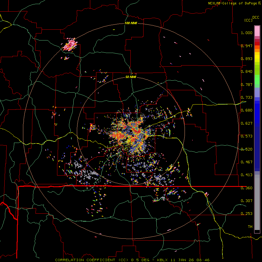
Task: Select the 0.520 legend value
Action: pos(247,149)
